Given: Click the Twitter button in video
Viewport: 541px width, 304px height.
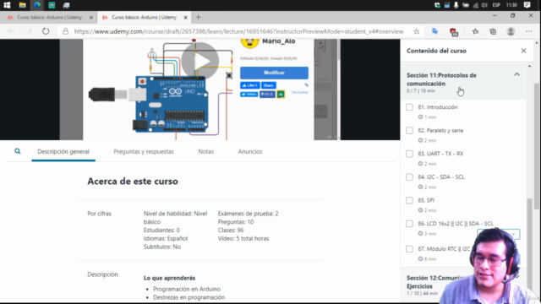Looking at the screenshot, I should [x=249, y=94].
